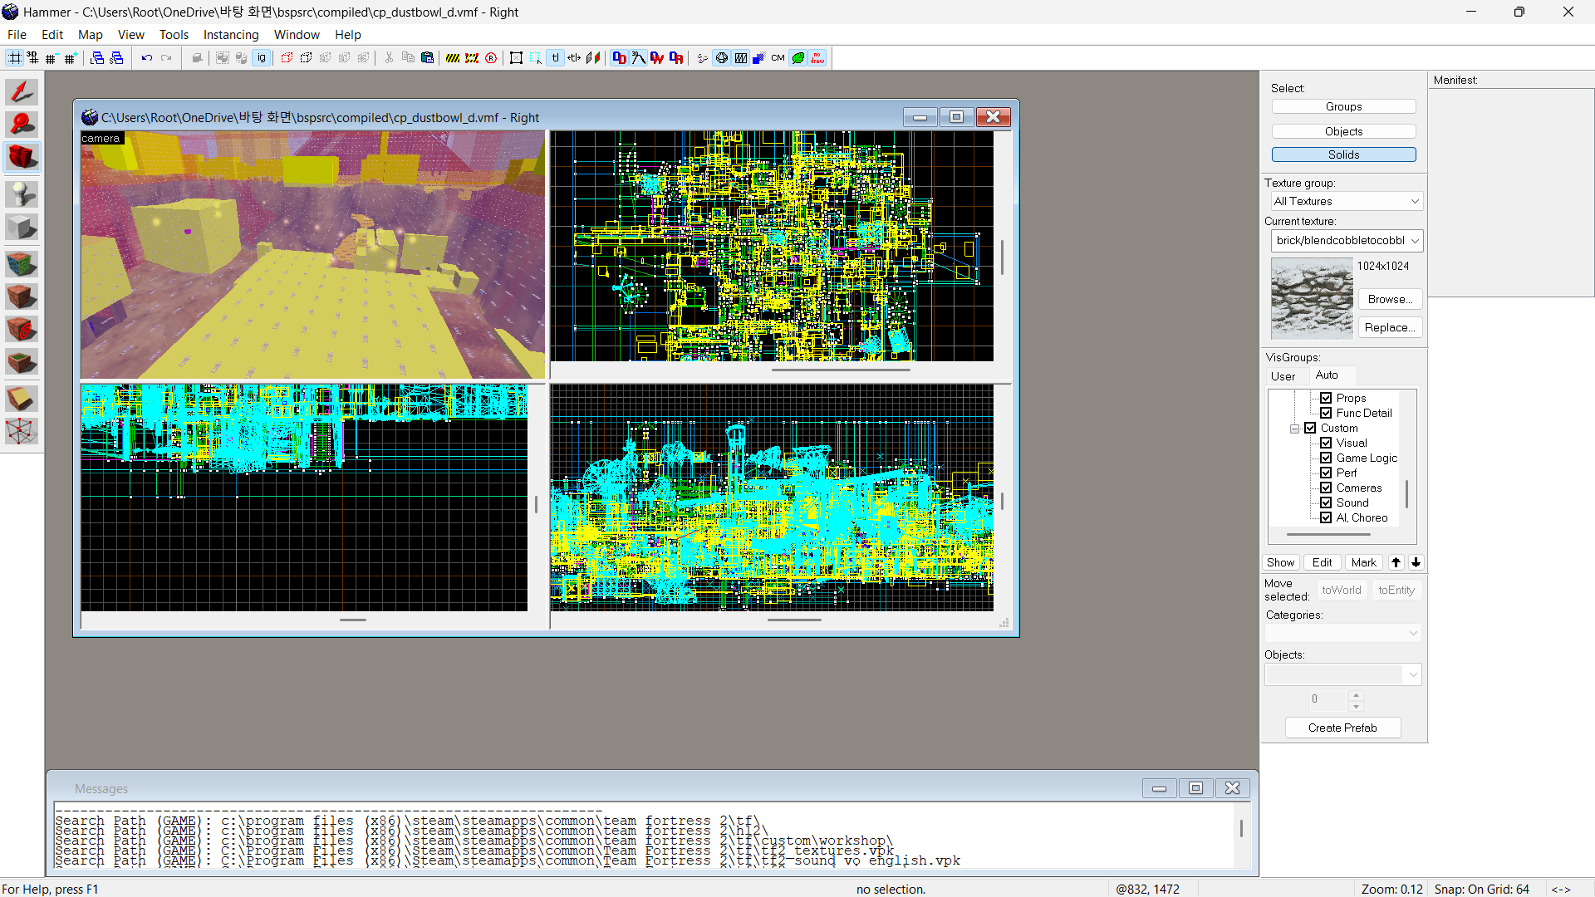Click the prefab count stepper arrows
The width and height of the screenshot is (1595, 897).
[1357, 699]
